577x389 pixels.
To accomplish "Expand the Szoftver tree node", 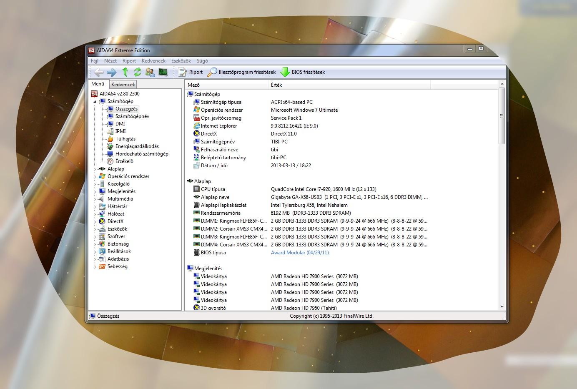I will 95,237.
